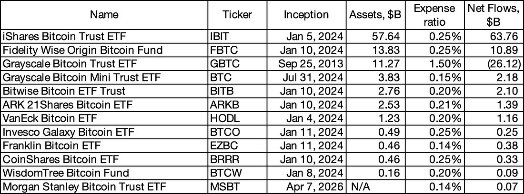
Task: Select the Morgan Stanley Bitcoin Trust ETF cell
Action: [x=104, y=187]
